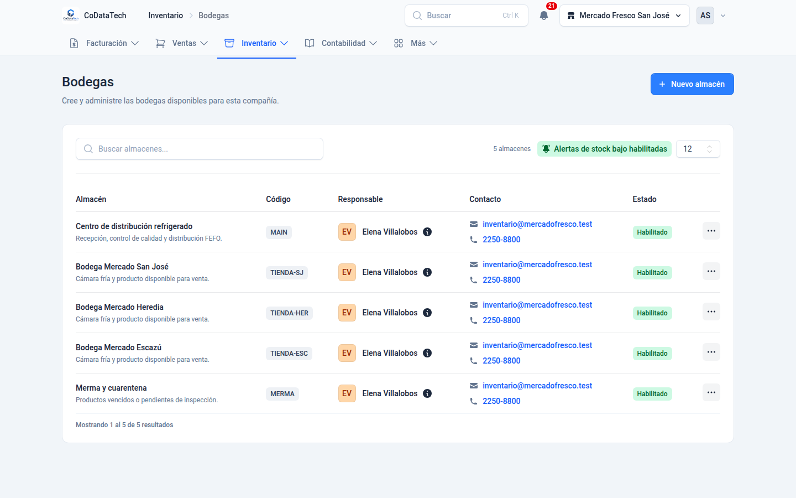Open the Inventario navigation tab
Screen dimensions: 796x498
point(256,43)
